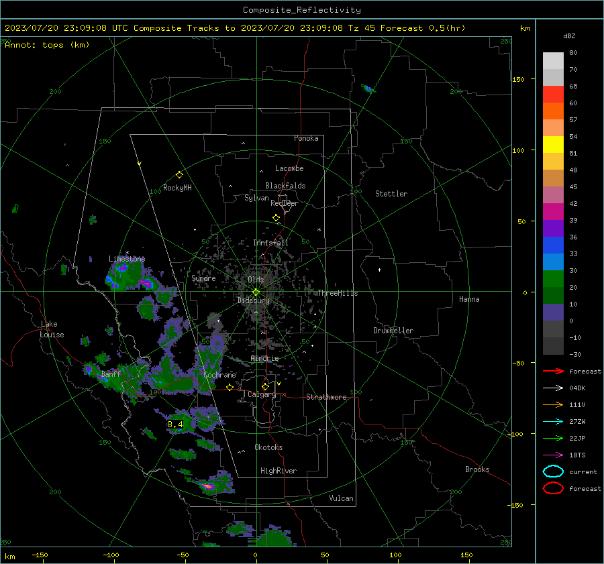Click the yellow diamond marker below RedDeer
This screenshot has width=604, height=564.
click(x=276, y=218)
